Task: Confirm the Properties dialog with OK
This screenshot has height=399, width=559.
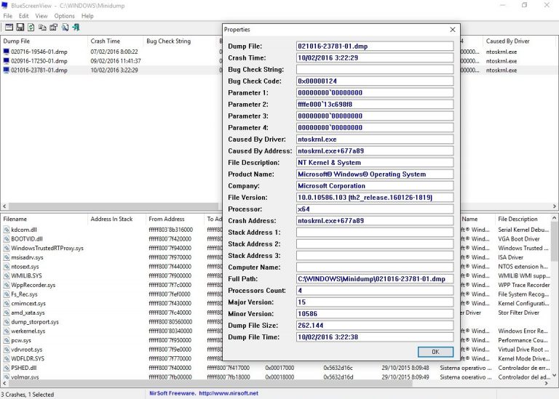Action: 435,352
